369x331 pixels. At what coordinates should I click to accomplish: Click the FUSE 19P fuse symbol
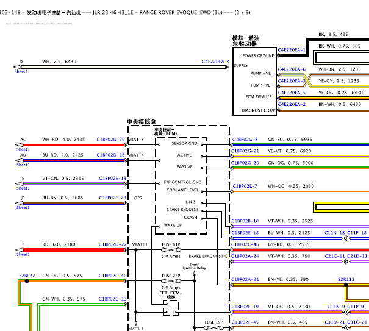(213, 327)
